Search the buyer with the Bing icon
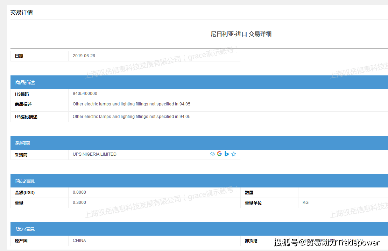Viewport: 388px width, 251px height. [226, 154]
